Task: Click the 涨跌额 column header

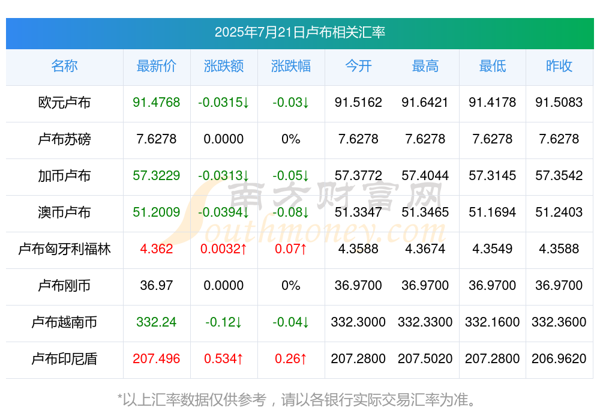Action: click(x=223, y=66)
